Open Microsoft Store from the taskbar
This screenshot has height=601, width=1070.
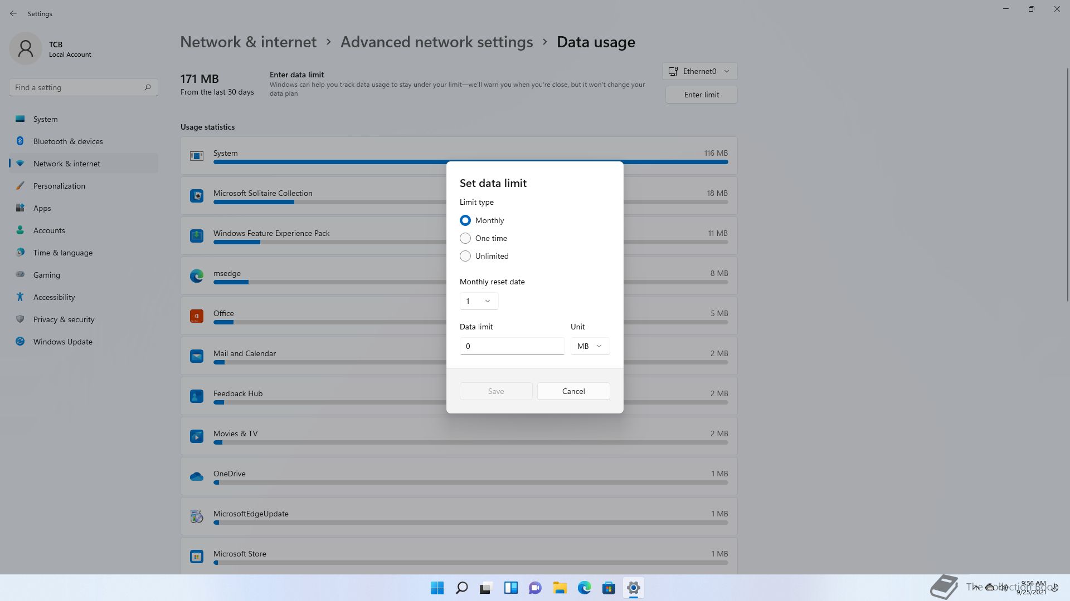click(609, 588)
